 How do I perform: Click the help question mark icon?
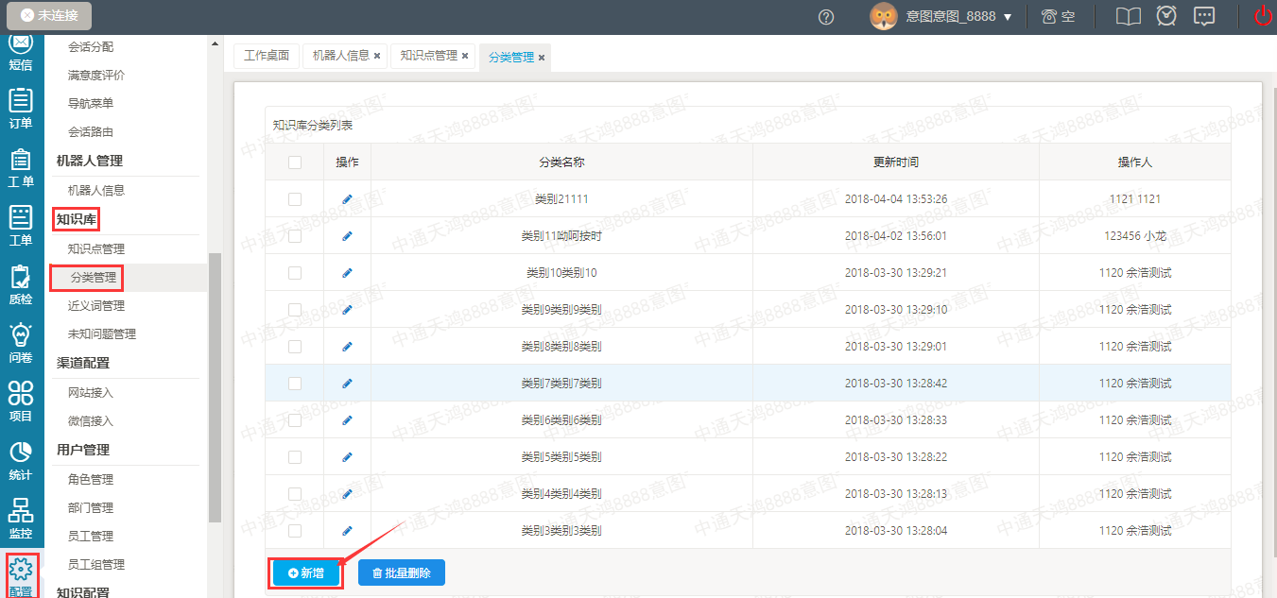click(826, 17)
